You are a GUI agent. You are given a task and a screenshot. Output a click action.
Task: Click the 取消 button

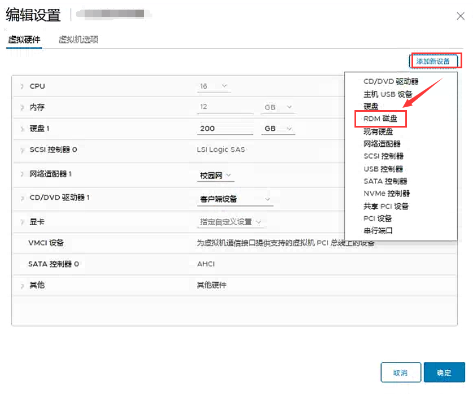pyautogui.click(x=401, y=373)
